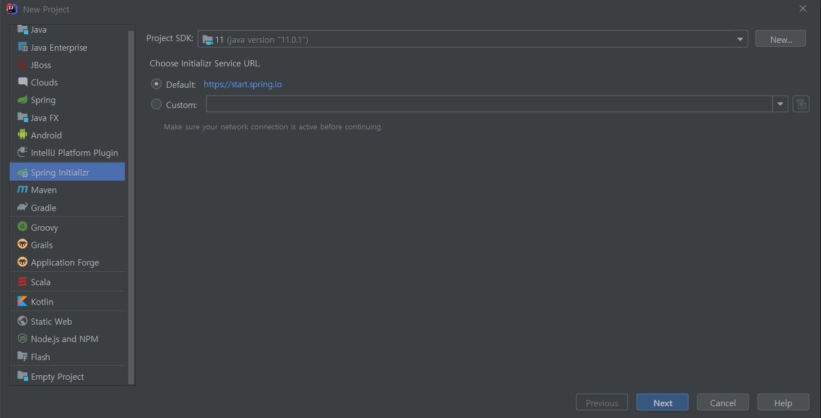
Task: Click the Kotlin K icon
Action: coord(23,302)
